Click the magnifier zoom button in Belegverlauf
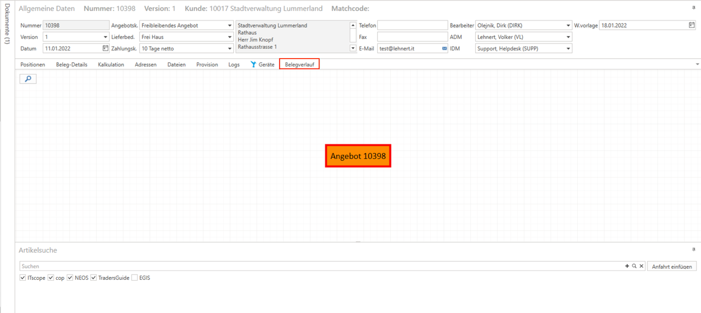 (28, 79)
